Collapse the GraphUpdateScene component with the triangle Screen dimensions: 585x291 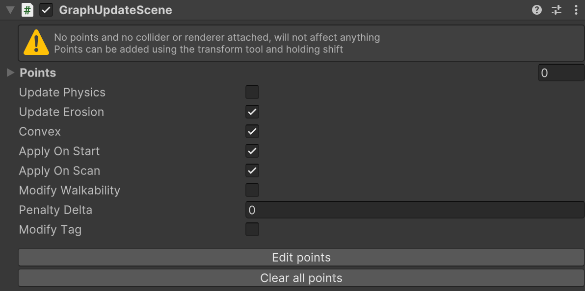[x=9, y=9]
